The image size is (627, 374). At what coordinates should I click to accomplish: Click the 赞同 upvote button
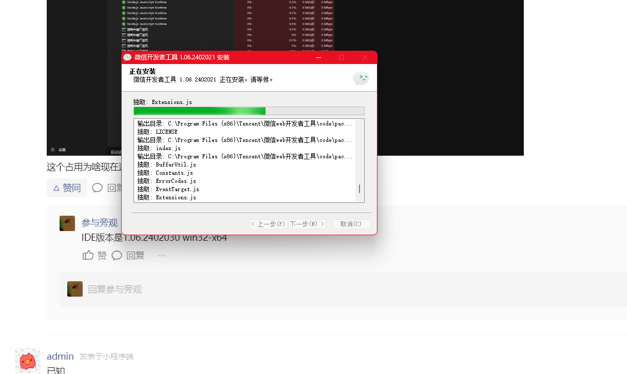pos(67,188)
